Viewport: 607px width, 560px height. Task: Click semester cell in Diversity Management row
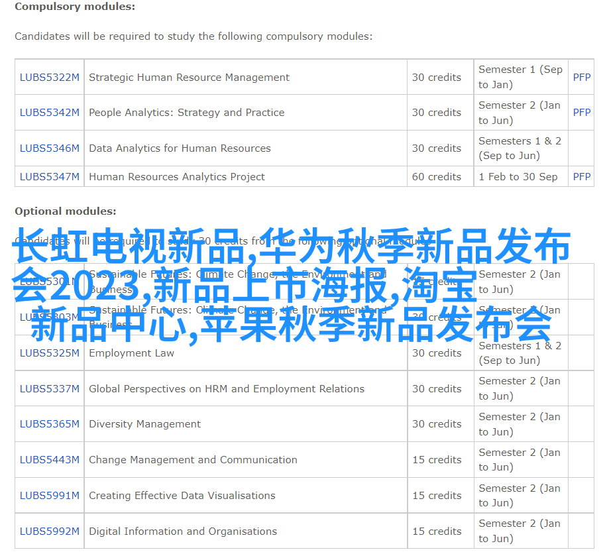pos(520,423)
